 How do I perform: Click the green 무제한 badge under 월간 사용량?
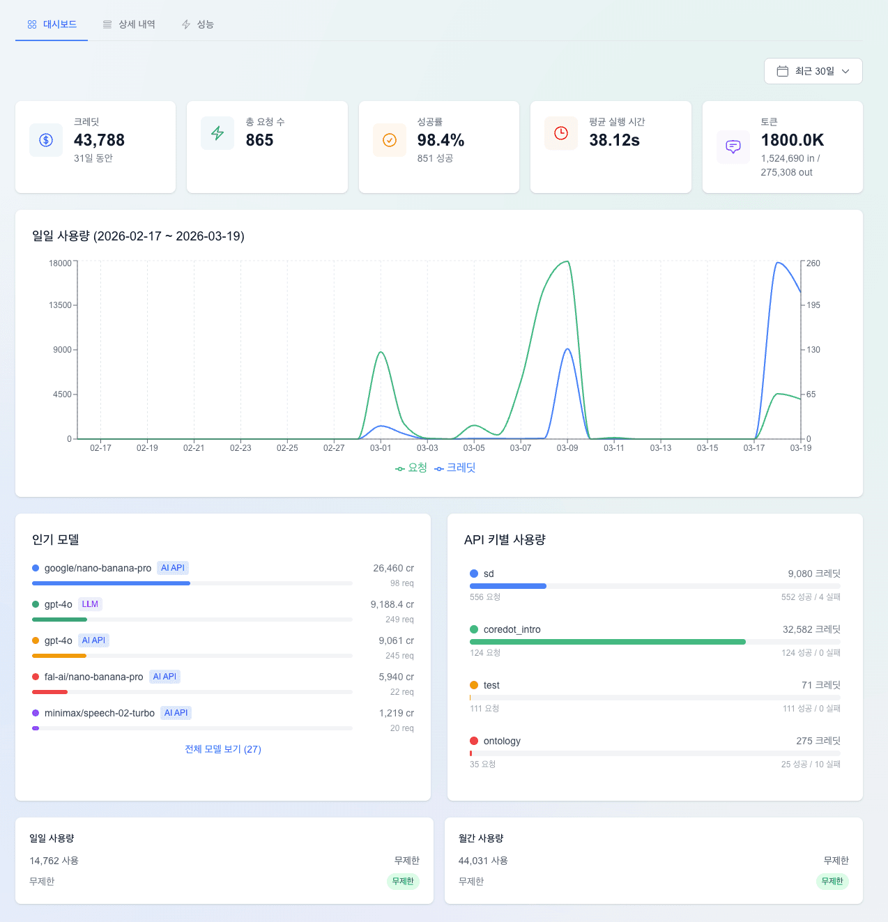pos(832,881)
